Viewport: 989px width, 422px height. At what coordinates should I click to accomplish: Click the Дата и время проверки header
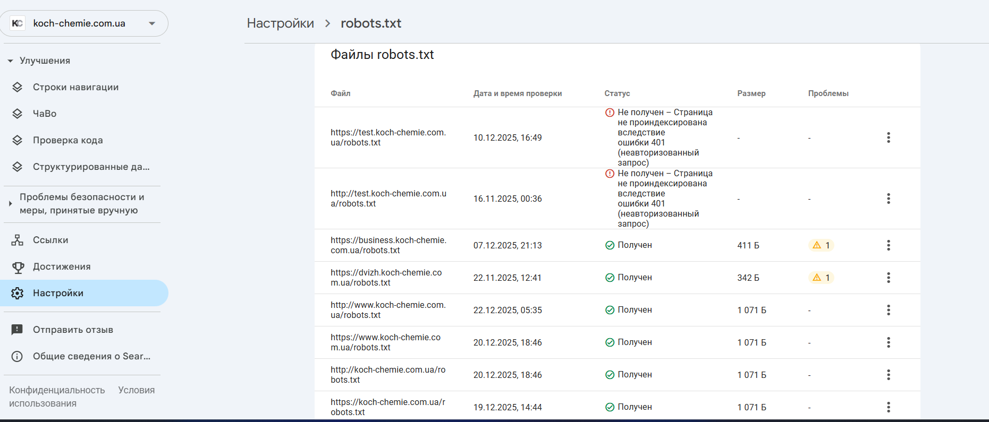(x=518, y=93)
